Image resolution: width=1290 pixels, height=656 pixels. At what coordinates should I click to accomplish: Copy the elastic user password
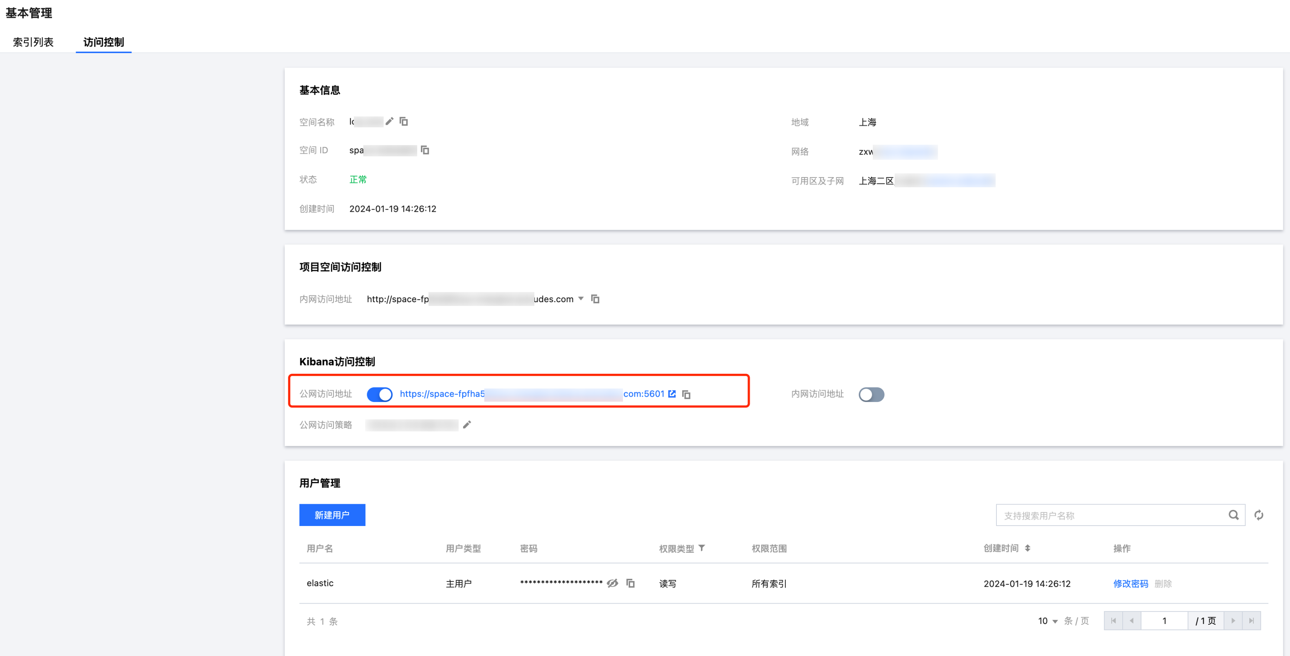(x=630, y=583)
